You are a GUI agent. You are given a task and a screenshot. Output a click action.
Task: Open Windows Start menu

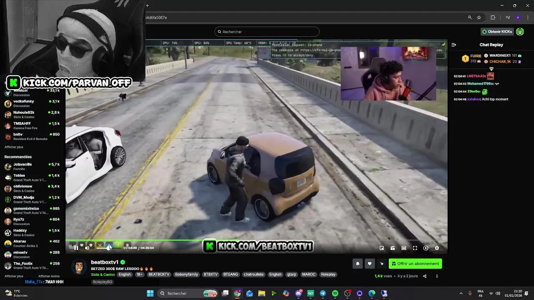point(150,293)
